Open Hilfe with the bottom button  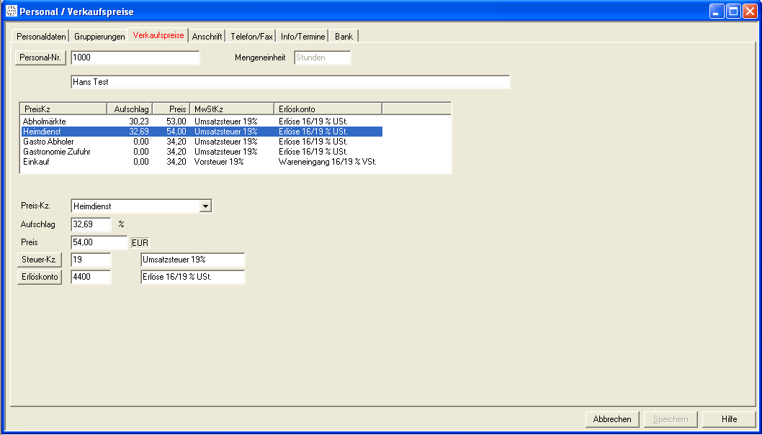point(729,419)
